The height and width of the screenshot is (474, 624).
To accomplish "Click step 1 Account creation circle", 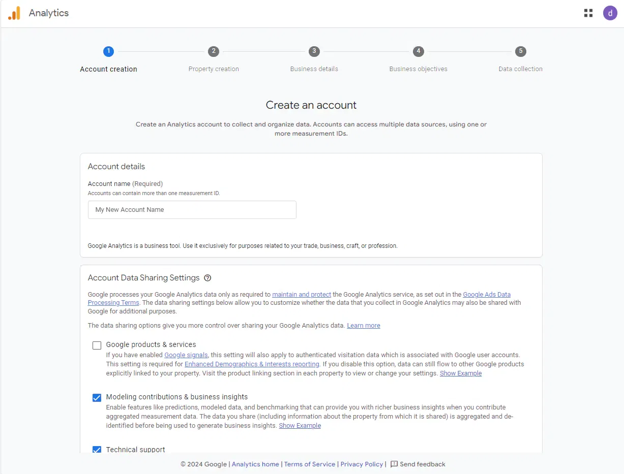I will pos(108,51).
